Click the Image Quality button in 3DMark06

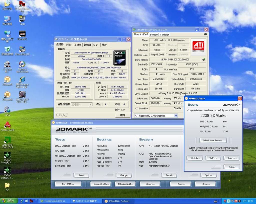[101, 184]
